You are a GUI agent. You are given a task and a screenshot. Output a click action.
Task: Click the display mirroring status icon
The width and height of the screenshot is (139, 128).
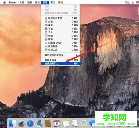coord(127,2)
